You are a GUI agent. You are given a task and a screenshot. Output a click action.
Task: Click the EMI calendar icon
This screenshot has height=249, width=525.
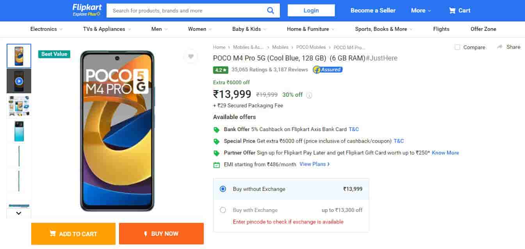(x=217, y=165)
